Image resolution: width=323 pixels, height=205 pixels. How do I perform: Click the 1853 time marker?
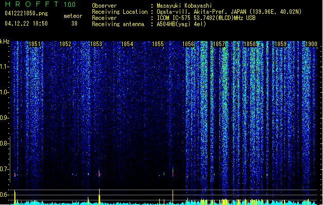click(96, 44)
